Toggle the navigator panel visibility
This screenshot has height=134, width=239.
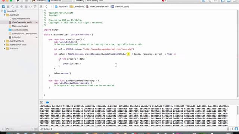(223, 1)
